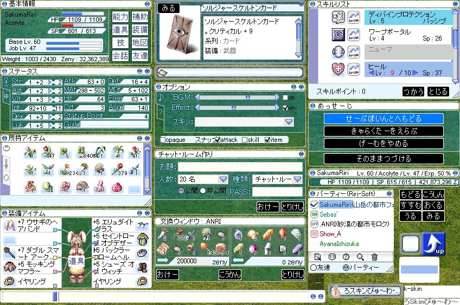Screen dimensions: 460x305
Task: Enable the opaque checkbox
Action: tap(163, 140)
